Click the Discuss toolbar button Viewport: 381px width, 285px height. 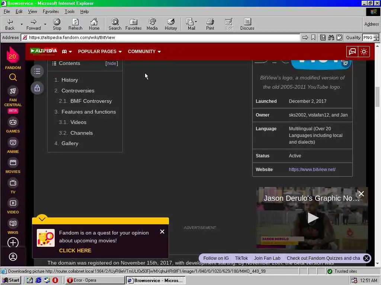pyautogui.click(x=247, y=24)
